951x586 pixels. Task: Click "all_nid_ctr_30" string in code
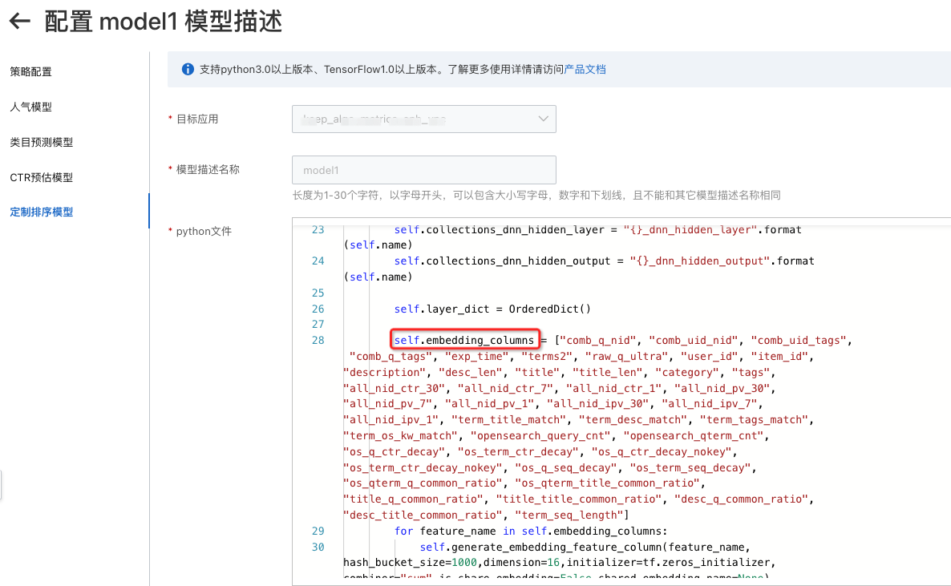coord(395,388)
